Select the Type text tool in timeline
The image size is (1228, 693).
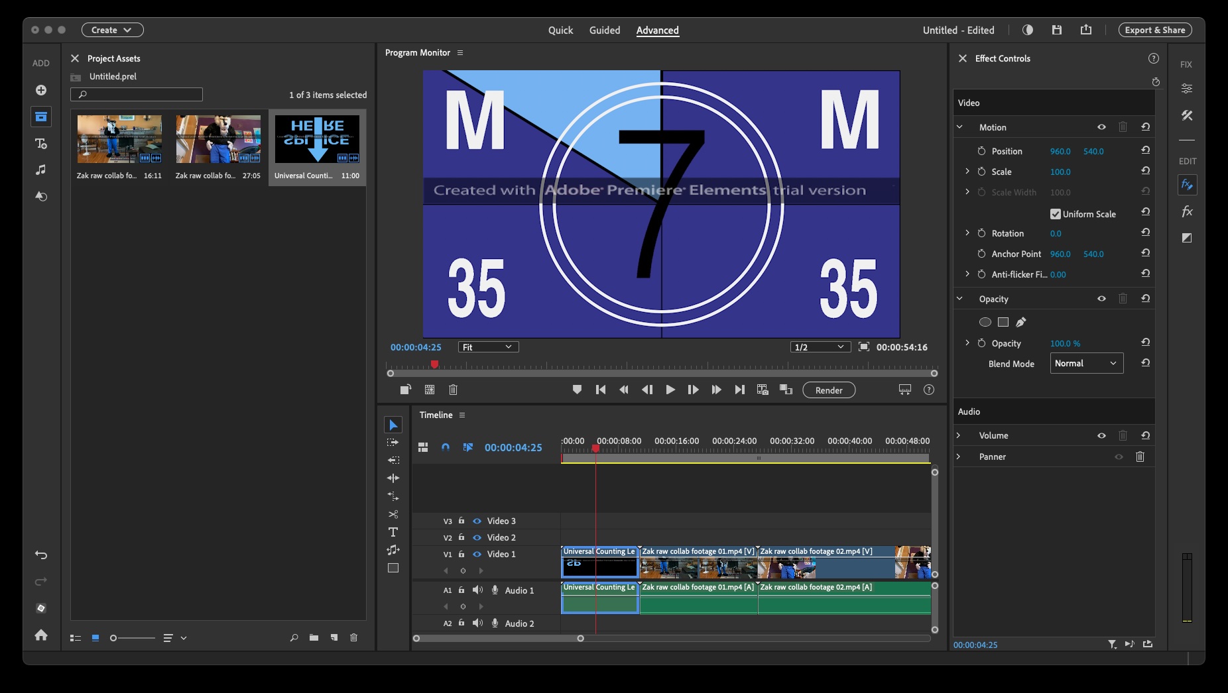pos(393,532)
